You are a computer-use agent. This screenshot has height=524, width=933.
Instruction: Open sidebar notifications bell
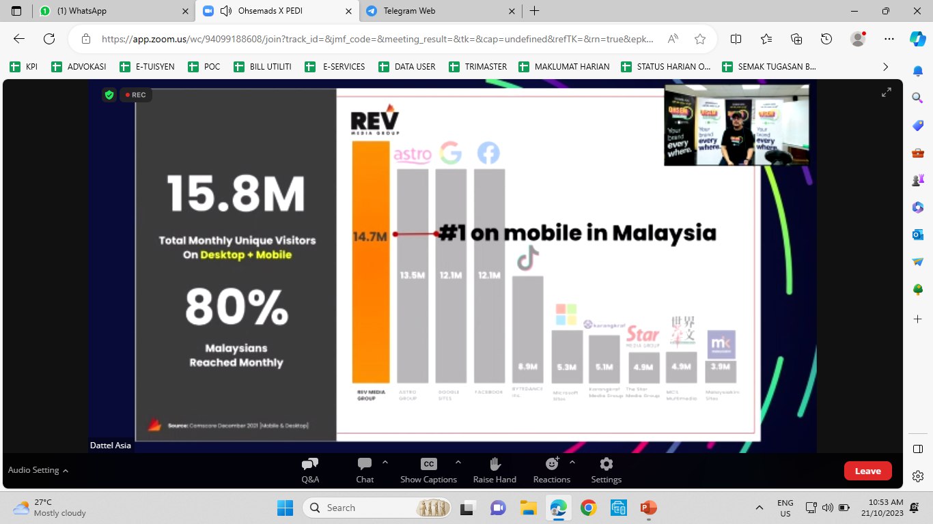pos(918,70)
